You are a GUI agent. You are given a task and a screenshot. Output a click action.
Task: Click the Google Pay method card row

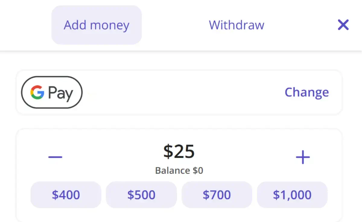[x=179, y=92]
